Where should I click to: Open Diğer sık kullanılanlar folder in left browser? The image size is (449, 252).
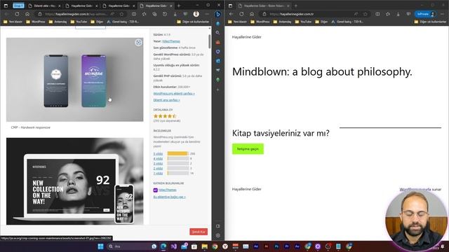(193, 22)
